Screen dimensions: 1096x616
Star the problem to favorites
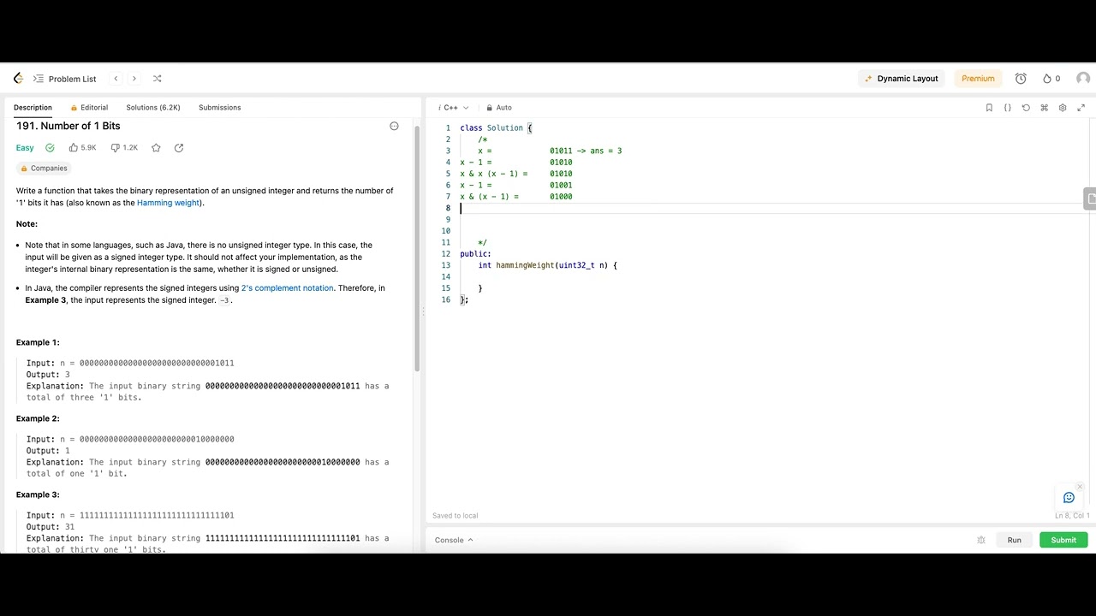click(x=156, y=148)
